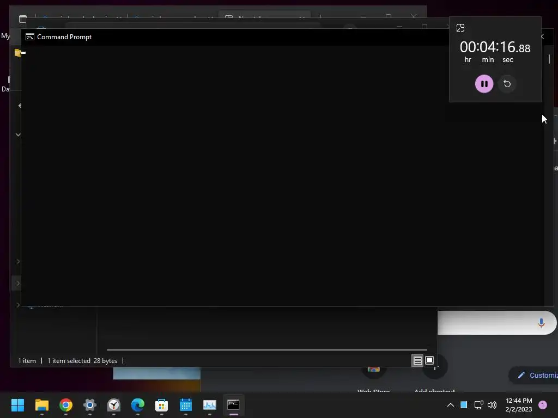Open Microsoft Store from the taskbar
Viewport: 558px width, 418px height.
(161, 405)
